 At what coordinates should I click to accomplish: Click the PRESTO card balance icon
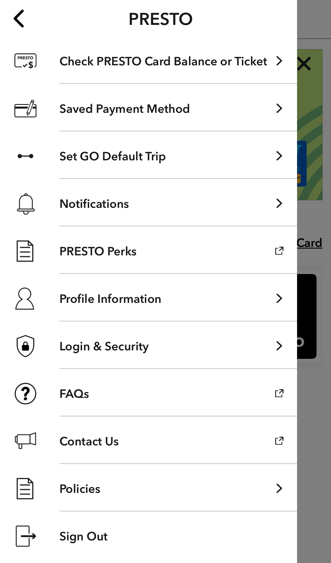coord(25,61)
